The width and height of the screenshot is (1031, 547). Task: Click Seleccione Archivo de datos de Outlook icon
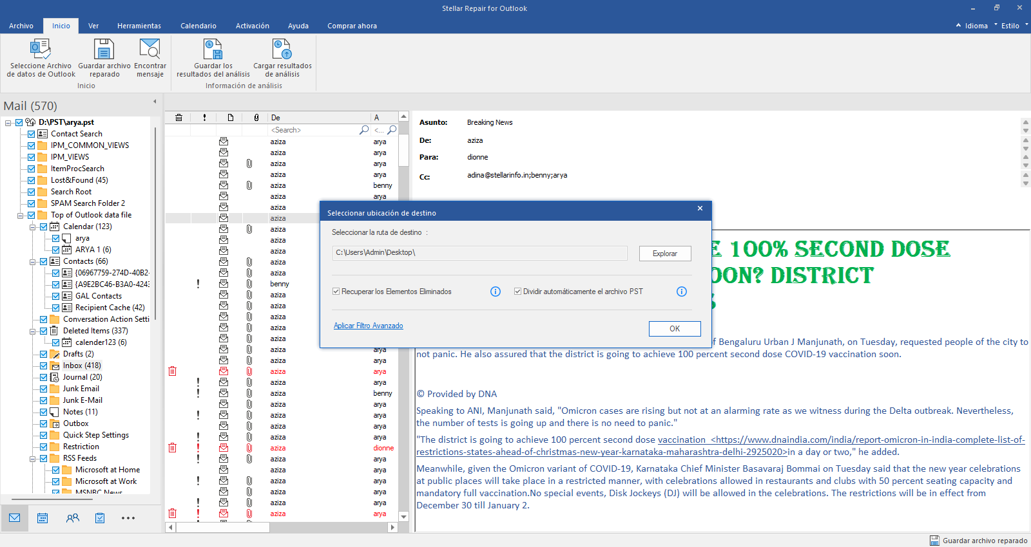pyautogui.click(x=41, y=49)
